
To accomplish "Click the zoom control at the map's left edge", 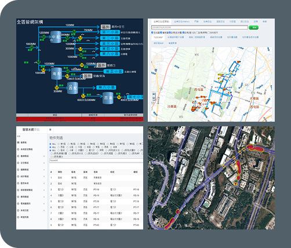I will tap(154, 96).
